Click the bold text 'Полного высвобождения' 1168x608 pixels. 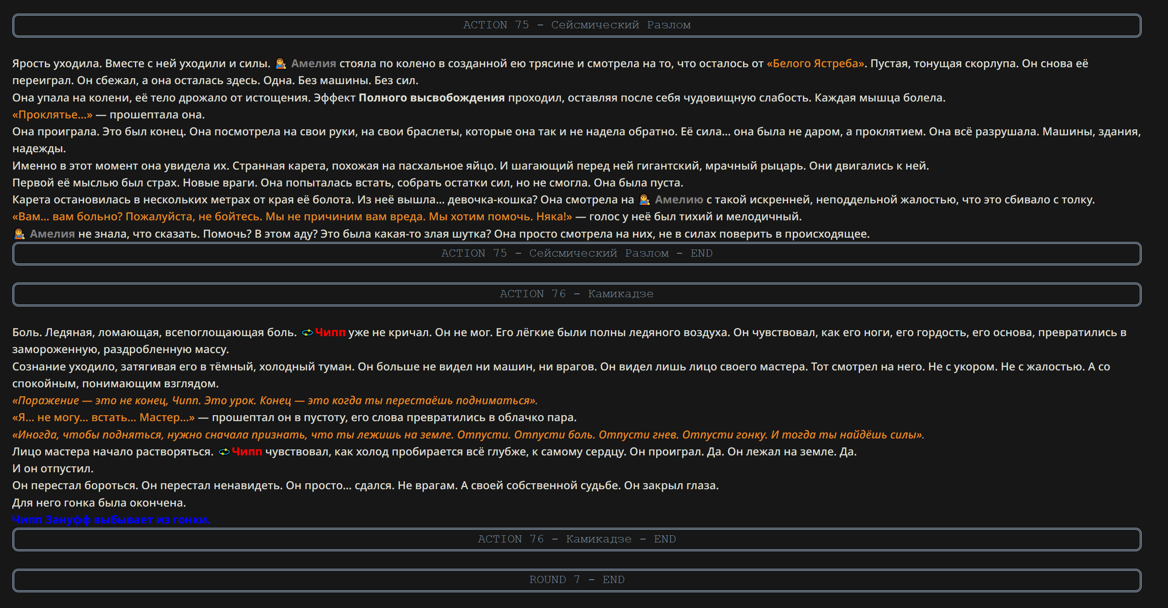pyautogui.click(x=431, y=98)
